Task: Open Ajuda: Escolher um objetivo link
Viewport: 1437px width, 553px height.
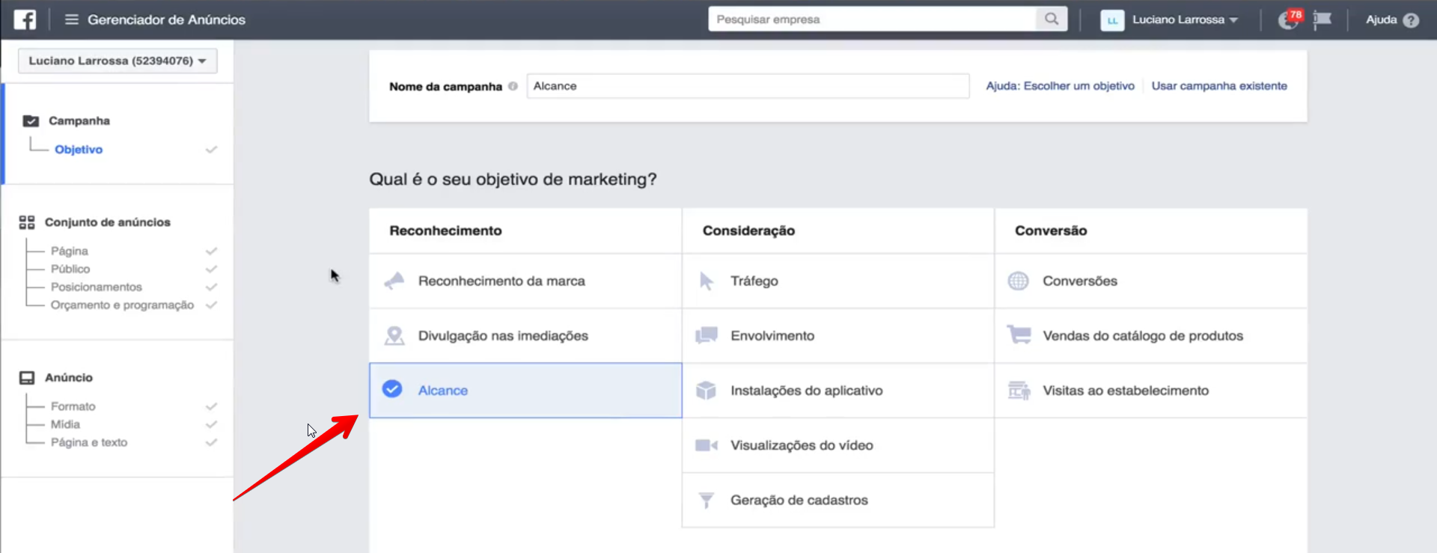Action: coord(1060,86)
